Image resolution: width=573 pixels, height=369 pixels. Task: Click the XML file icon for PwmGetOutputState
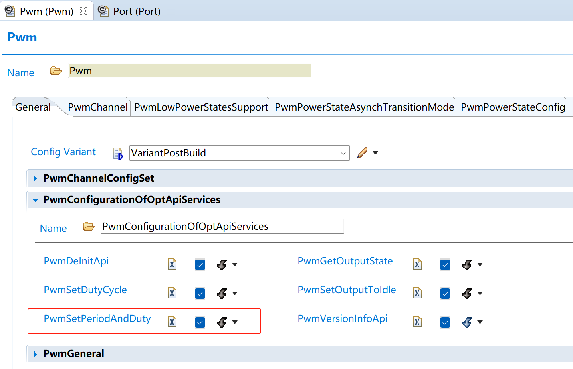pyautogui.click(x=417, y=264)
